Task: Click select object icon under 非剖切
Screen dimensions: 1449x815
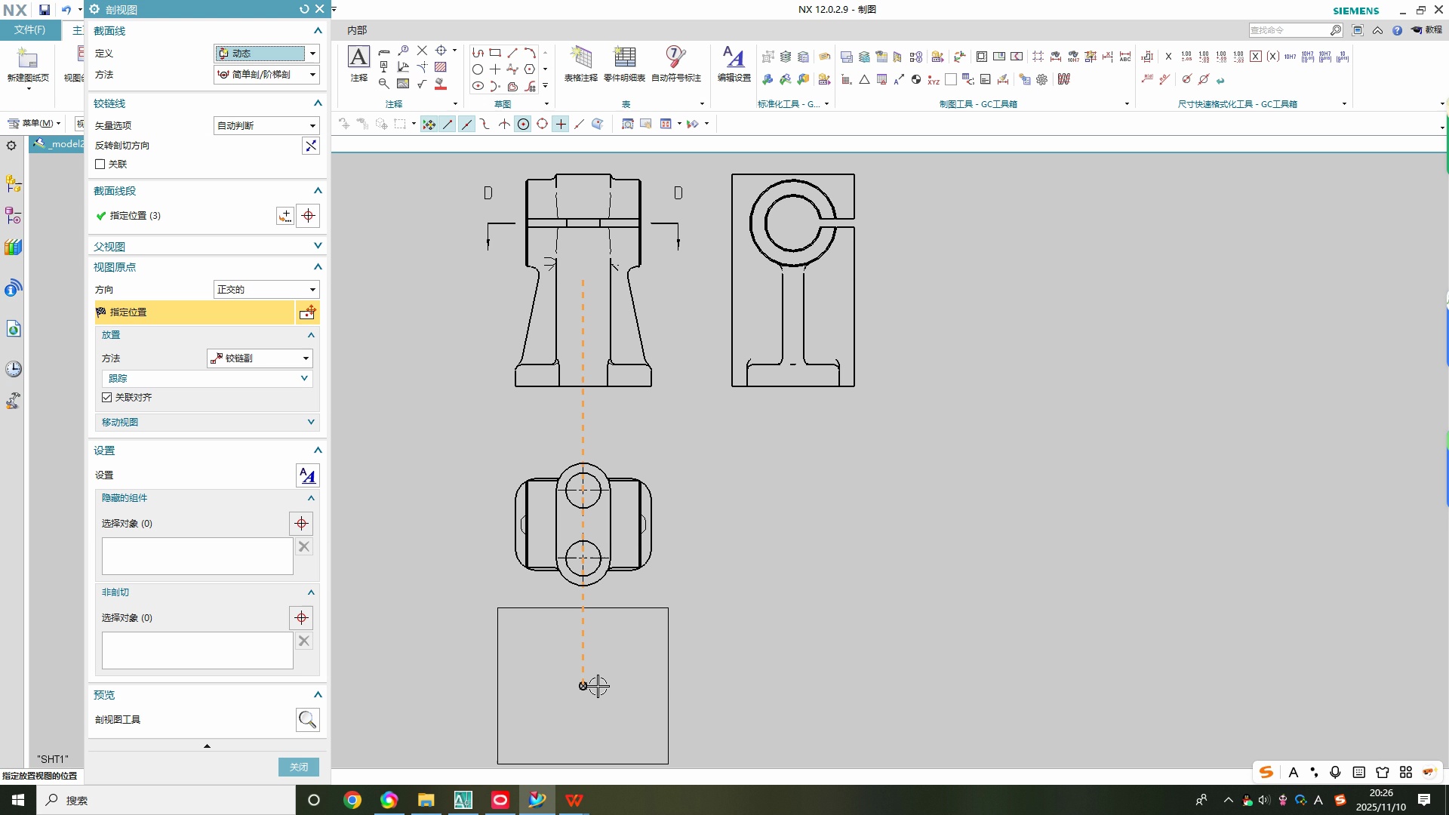Action: [x=301, y=618]
